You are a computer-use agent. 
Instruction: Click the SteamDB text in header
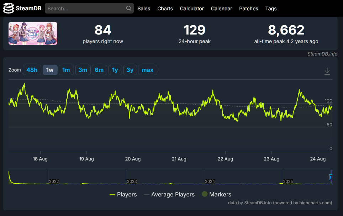tap(28, 8)
